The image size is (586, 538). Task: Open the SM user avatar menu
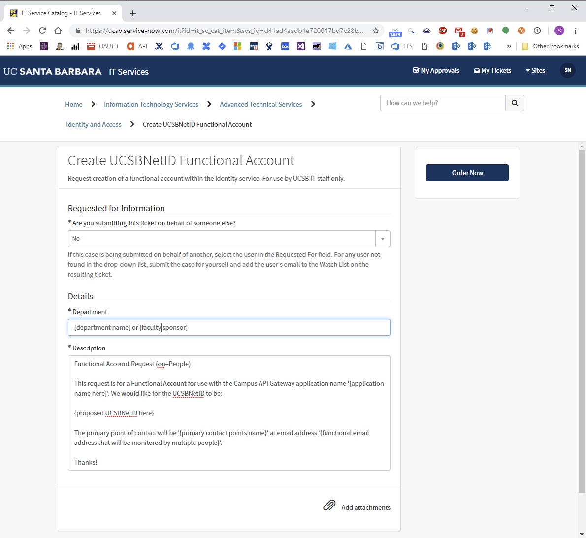point(567,70)
